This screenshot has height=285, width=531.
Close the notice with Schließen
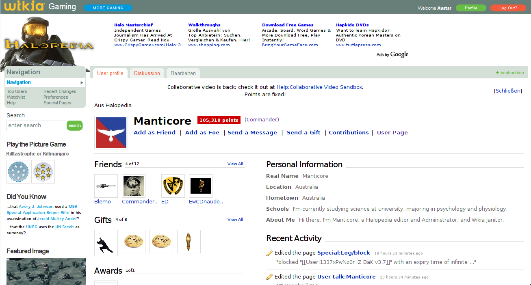508,91
